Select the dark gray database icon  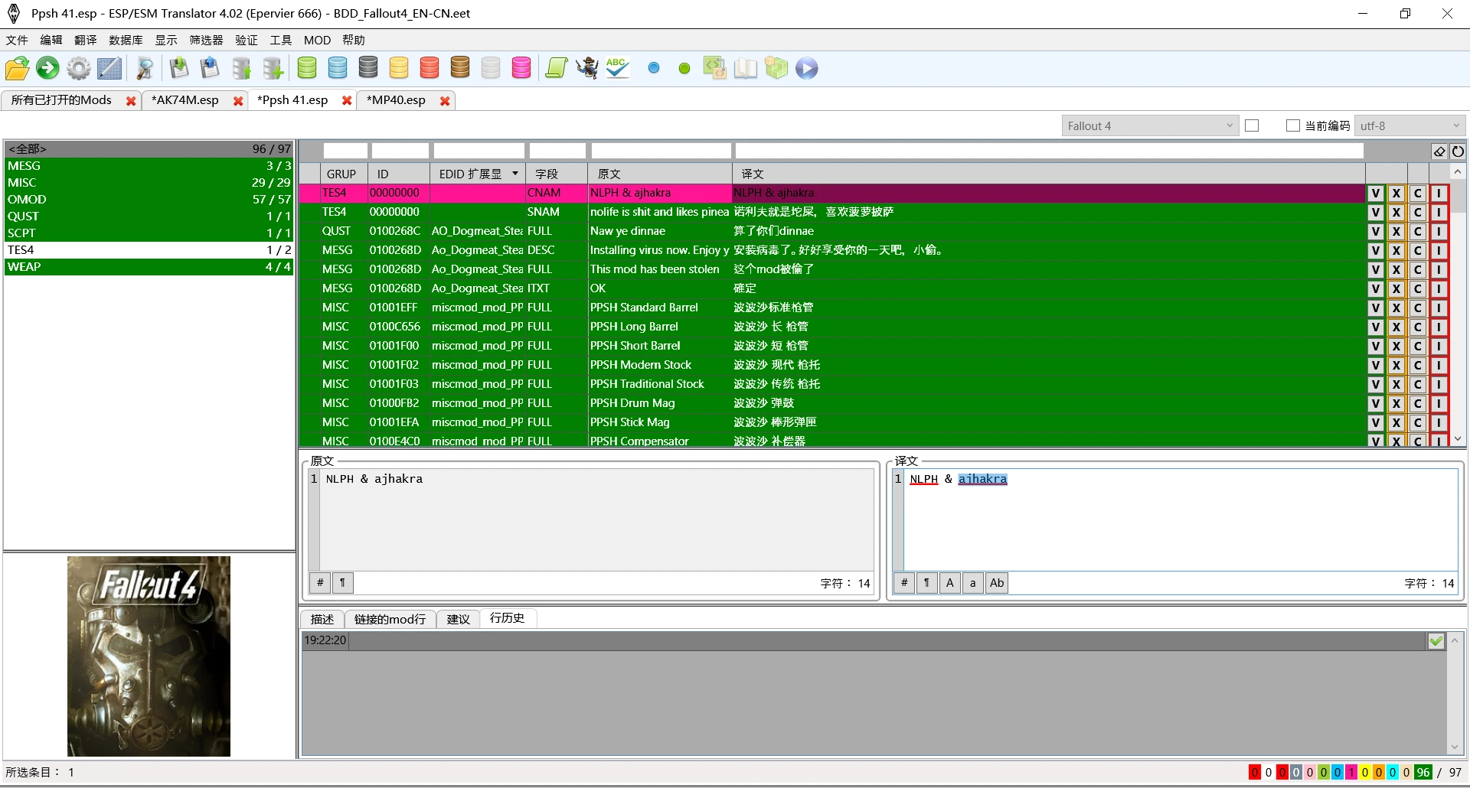click(x=368, y=68)
